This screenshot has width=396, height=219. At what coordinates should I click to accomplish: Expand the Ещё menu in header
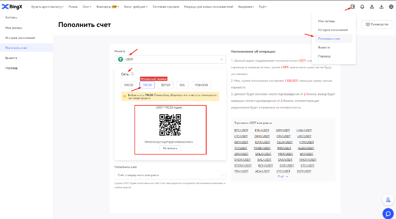[x=263, y=7]
